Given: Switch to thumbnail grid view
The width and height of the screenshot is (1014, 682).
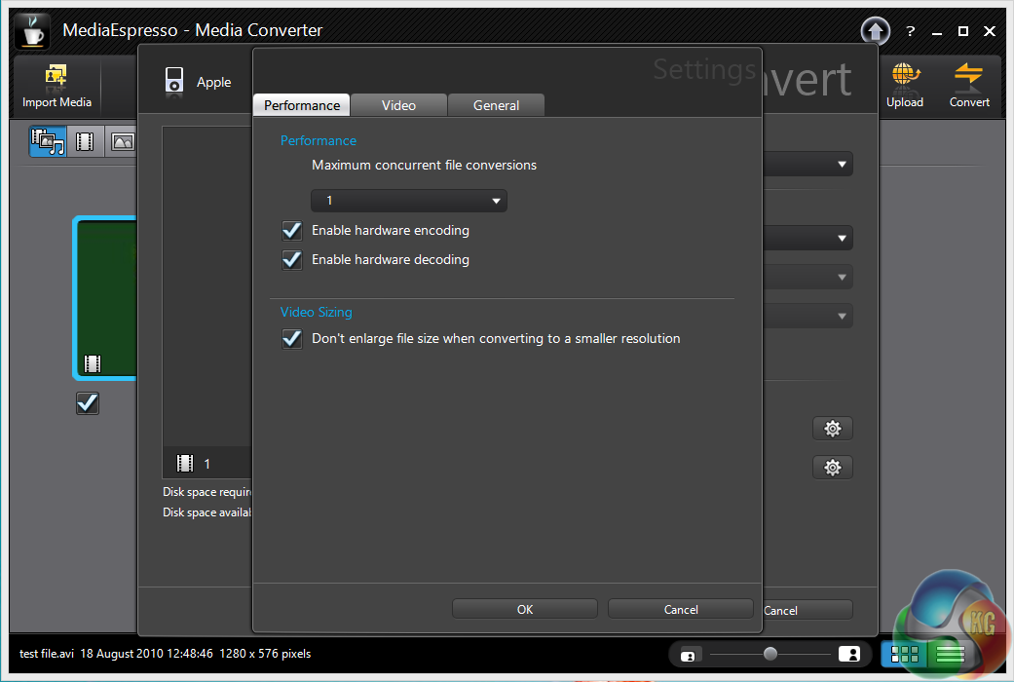Looking at the screenshot, I should point(905,654).
